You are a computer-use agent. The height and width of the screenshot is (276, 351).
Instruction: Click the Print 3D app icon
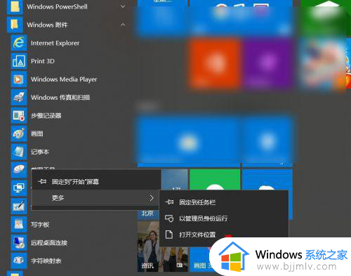[x=19, y=61]
